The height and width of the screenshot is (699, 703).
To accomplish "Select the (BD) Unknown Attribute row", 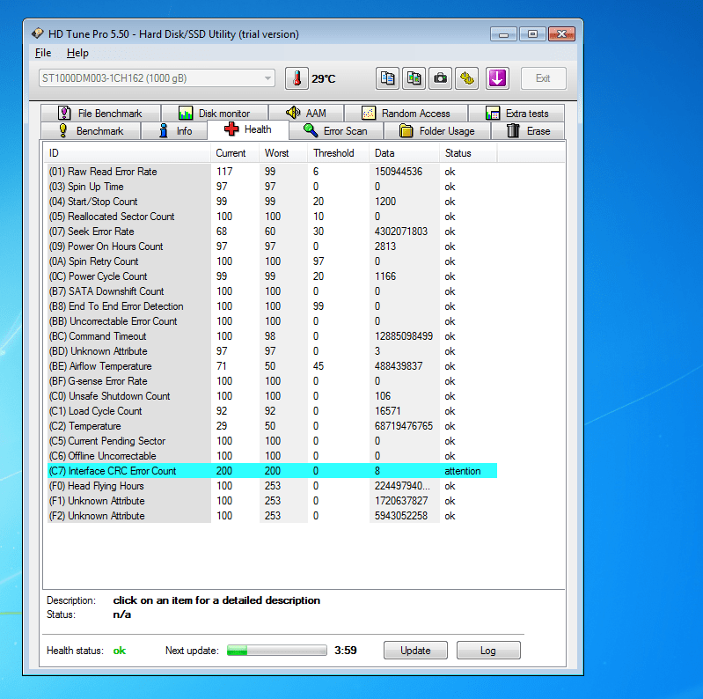I will tap(272, 351).
